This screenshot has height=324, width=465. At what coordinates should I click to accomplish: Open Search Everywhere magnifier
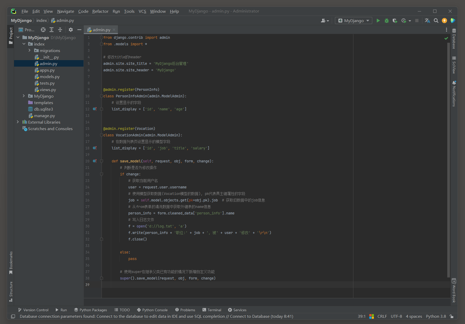coord(436,21)
